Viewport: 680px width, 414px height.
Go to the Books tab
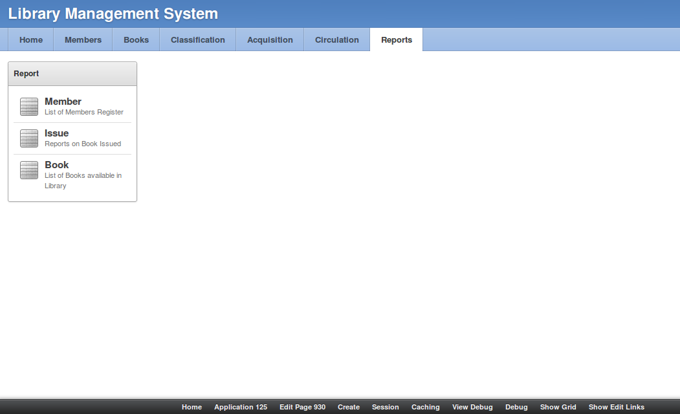(x=136, y=40)
